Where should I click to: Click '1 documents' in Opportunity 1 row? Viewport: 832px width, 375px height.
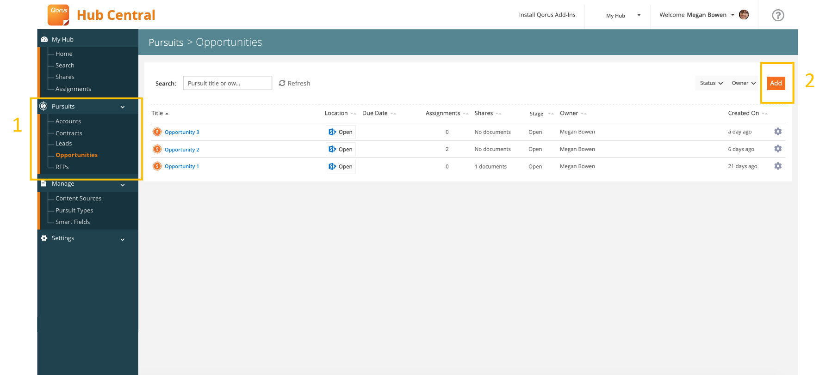(491, 167)
